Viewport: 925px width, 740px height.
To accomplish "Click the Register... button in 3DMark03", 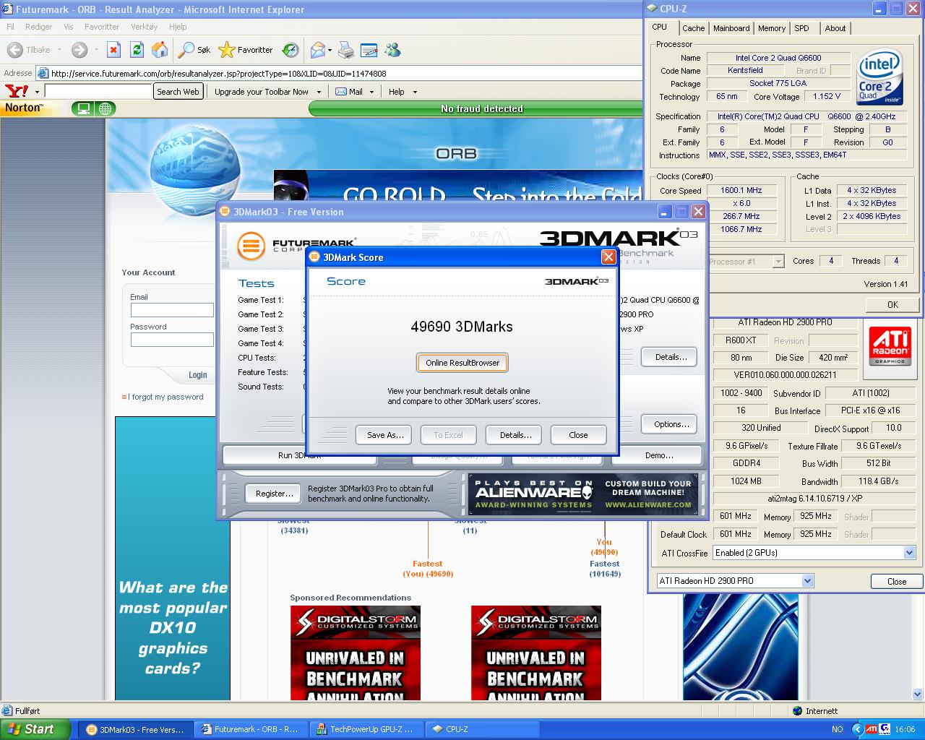I will point(274,494).
